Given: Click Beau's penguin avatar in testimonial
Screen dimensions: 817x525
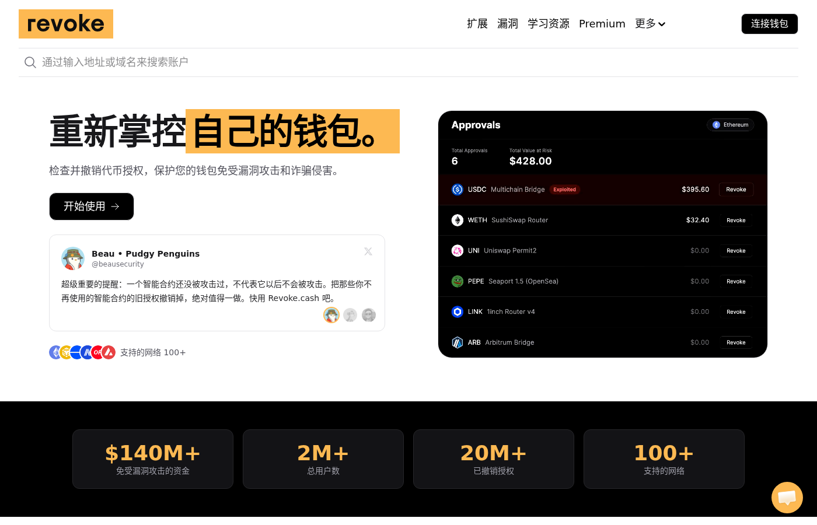Looking at the screenshot, I should click(x=73, y=258).
